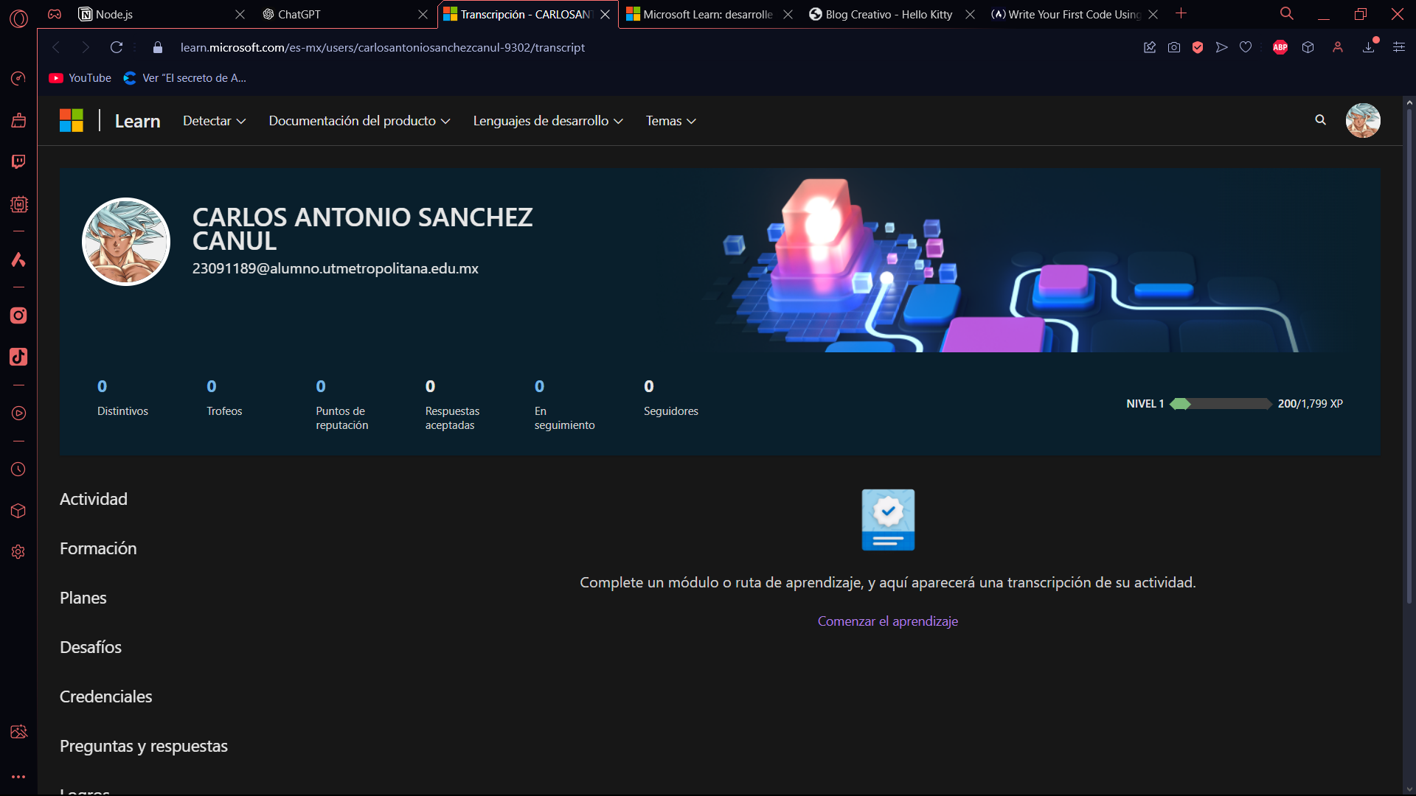Add page to bookmarks heart icon
The height and width of the screenshot is (796, 1416).
click(x=1246, y=47)
